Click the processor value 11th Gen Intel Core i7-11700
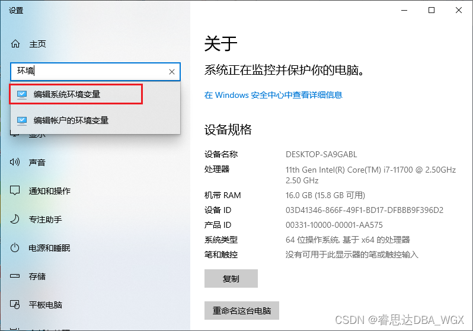 point(370,175)
